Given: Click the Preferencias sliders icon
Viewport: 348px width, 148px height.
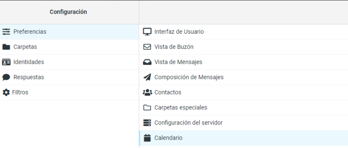Looking at the screenshot, I should point(6,32).
